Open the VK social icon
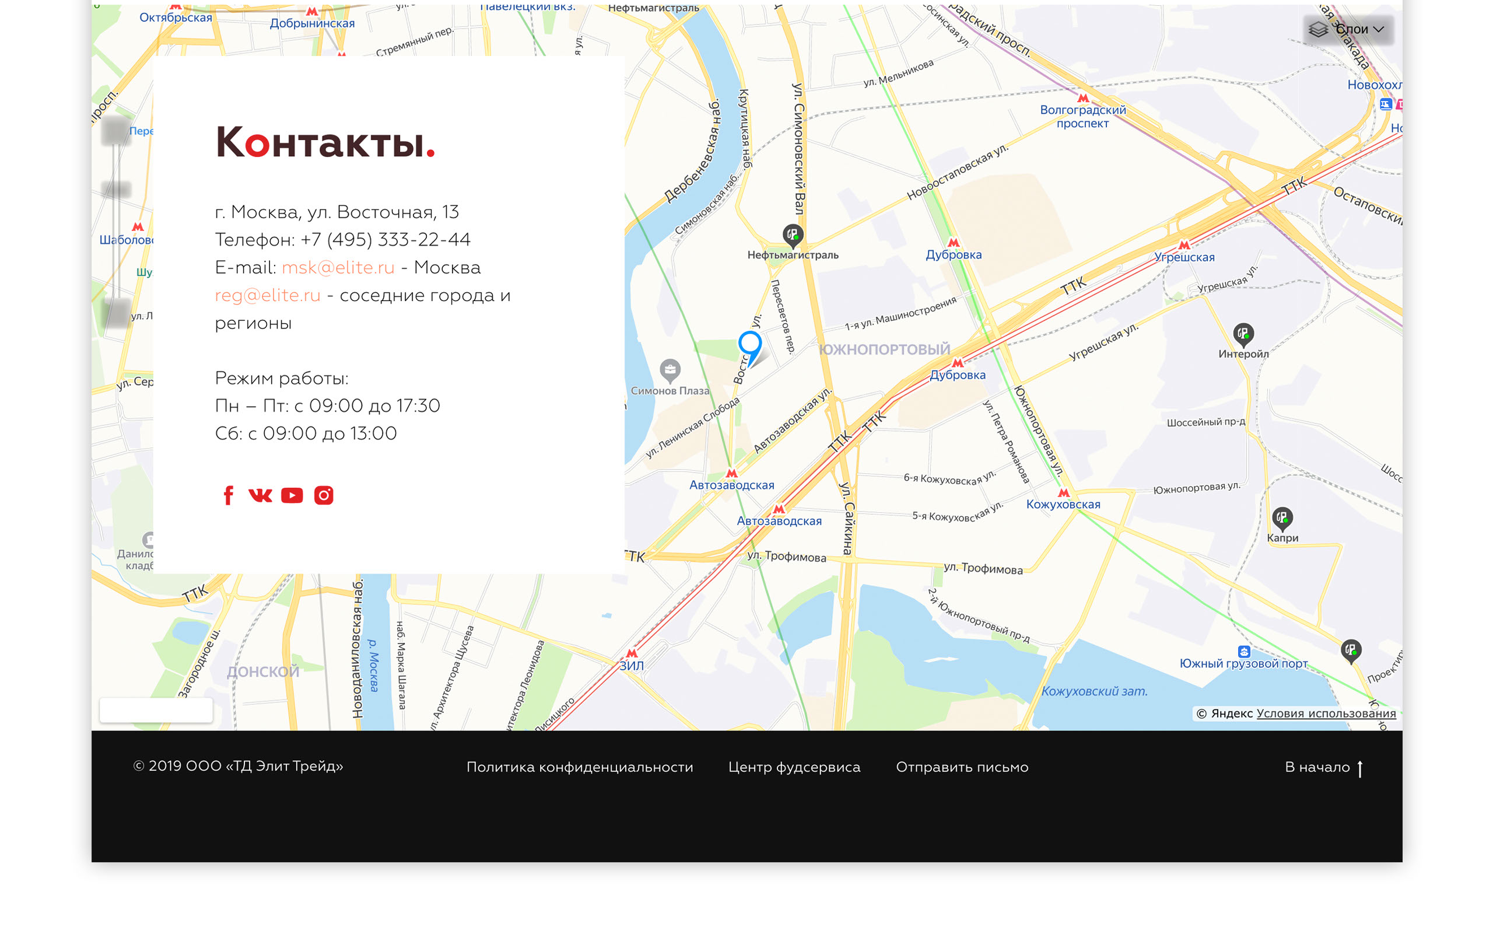 (x=260, y=495)
